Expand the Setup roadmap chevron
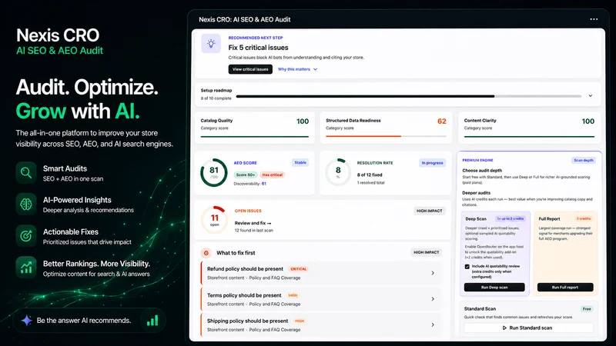Viewport: 616px width, 346px height. (x=590, y=95)
